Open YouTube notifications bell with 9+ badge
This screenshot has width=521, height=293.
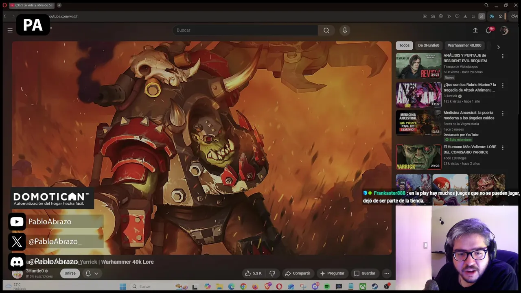pyautogui.click(x=489, y=31)
